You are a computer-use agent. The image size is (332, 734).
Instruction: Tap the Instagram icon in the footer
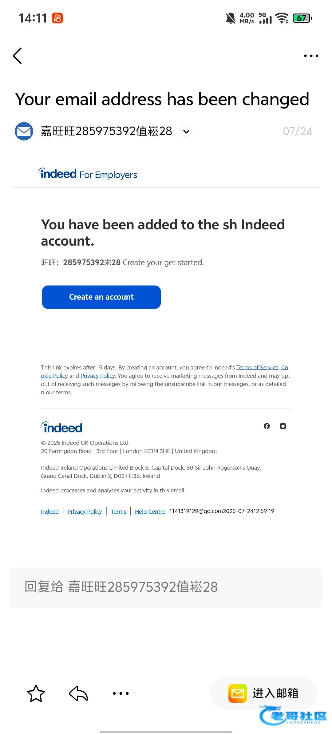tap(283, 426)
